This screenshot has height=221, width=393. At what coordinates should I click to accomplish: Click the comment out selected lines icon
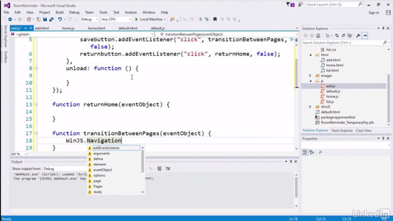pyautogui.click(x=200, y=19)
